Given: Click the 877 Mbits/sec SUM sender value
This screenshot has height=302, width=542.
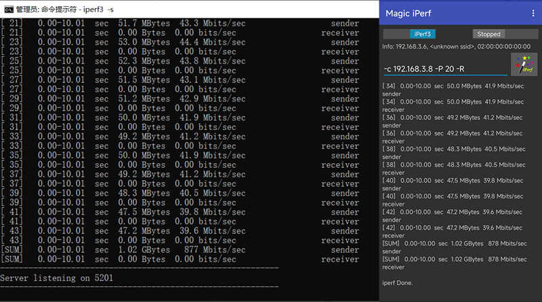Looking at the screenshot, I should click(215, 249).
